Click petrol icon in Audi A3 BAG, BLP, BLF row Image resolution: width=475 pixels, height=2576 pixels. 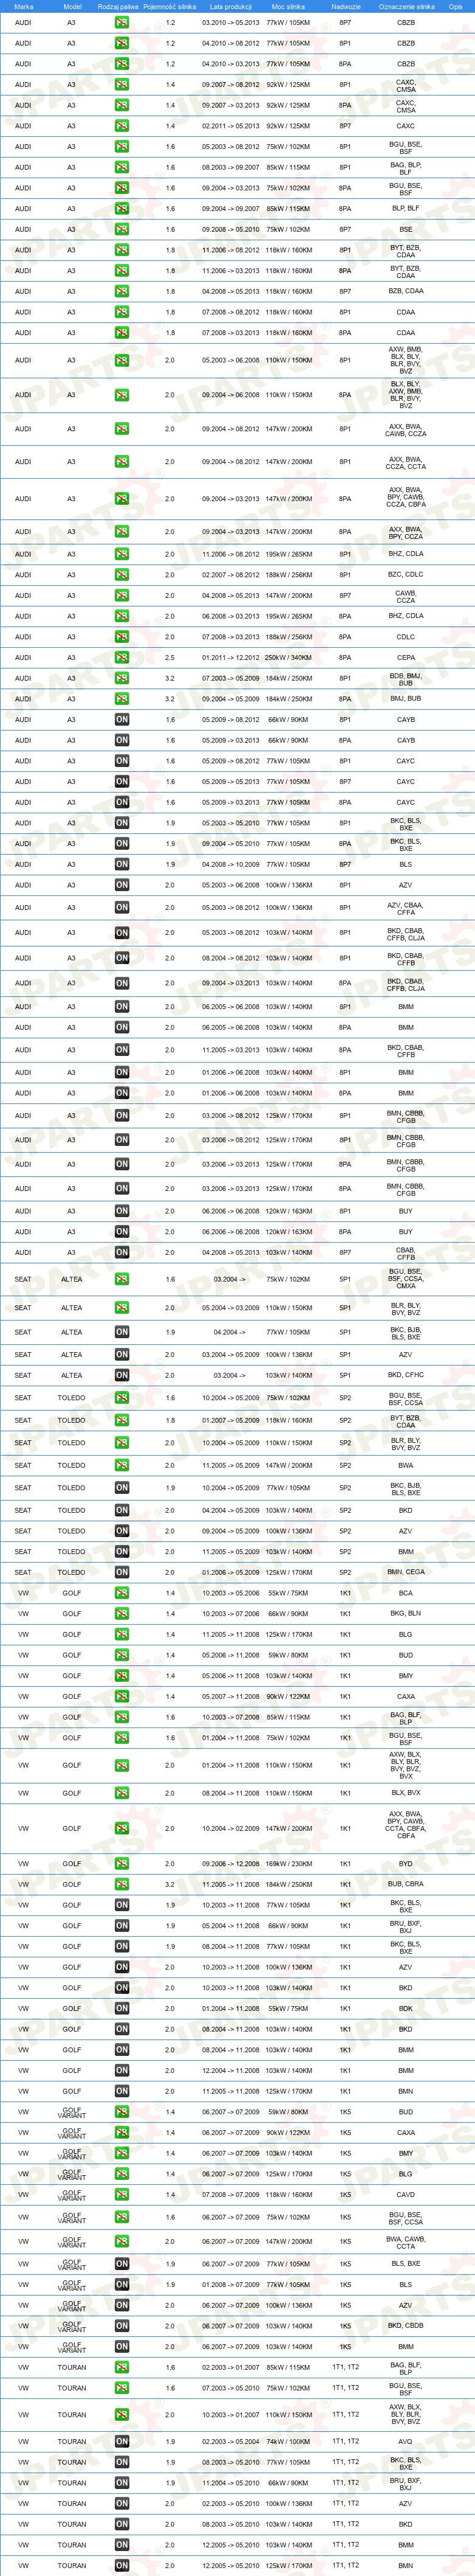point(121,167)
